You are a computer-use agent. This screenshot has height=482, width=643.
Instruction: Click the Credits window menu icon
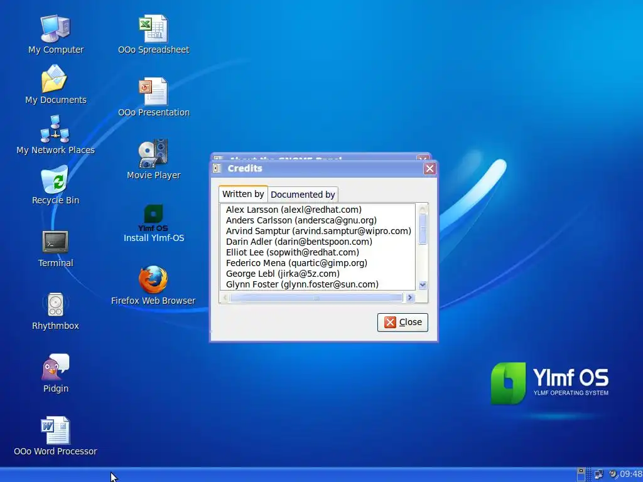(x=217, y=168)
